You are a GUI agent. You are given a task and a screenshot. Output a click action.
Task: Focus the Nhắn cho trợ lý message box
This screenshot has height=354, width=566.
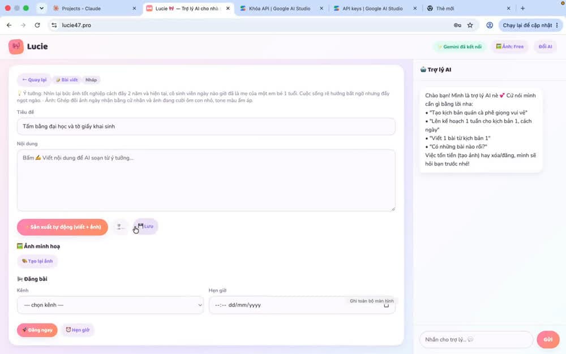(476, 340)
